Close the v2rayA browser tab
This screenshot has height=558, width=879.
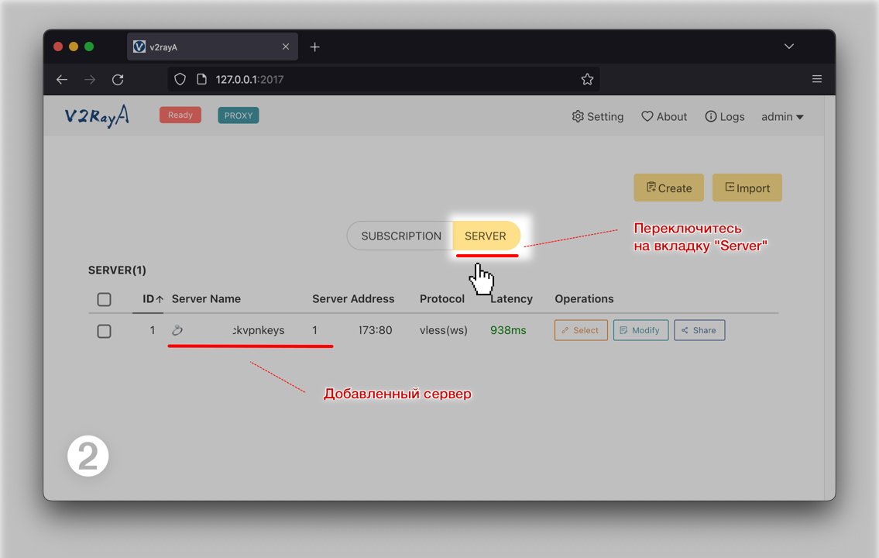286,46
